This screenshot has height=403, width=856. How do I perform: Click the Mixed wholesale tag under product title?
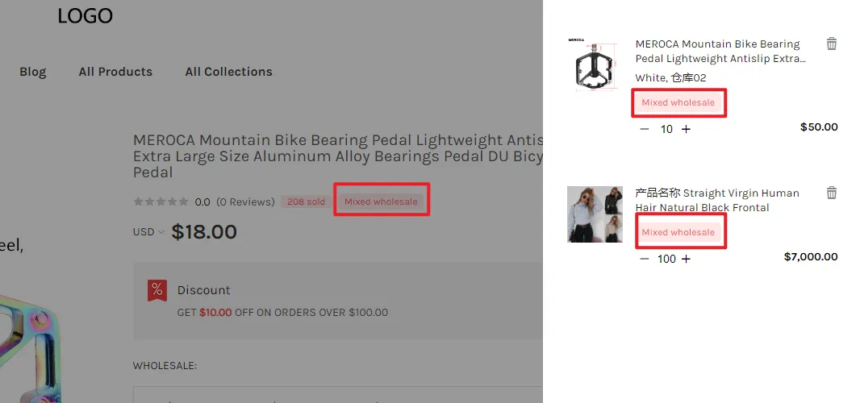coord(381,201)
